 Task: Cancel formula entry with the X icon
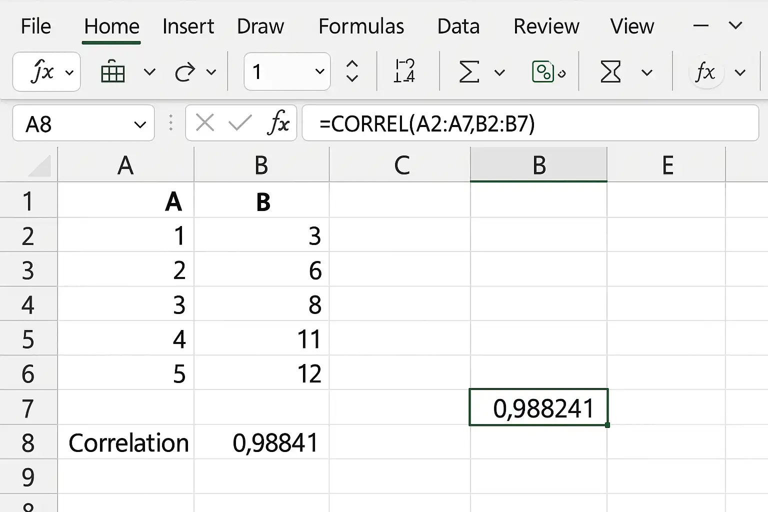(205, 122)
